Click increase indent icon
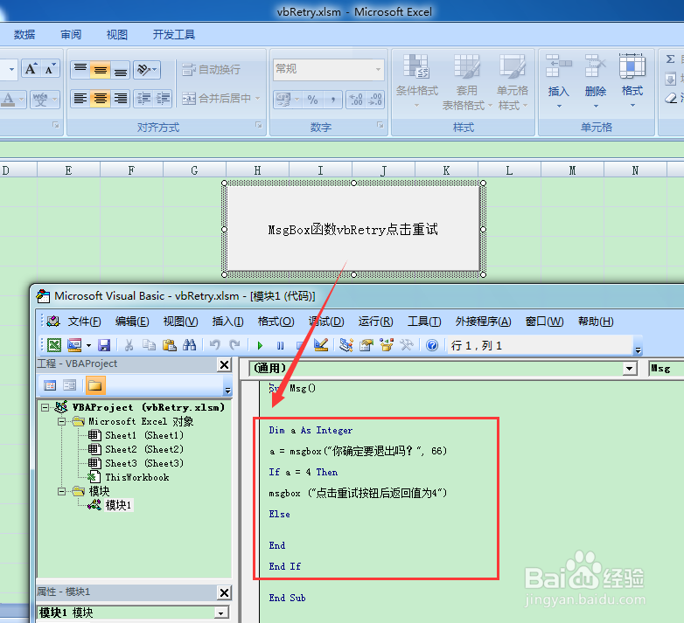This screenshot has width=684, height=623. pyautogui.click(x=163, y=99)
